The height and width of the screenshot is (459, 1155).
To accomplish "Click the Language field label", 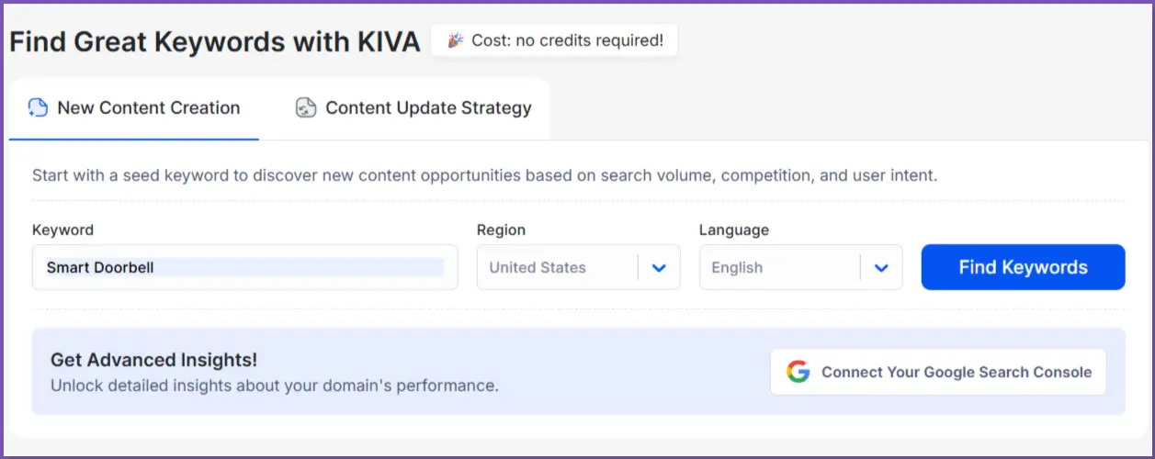I will tap(733, 229).
